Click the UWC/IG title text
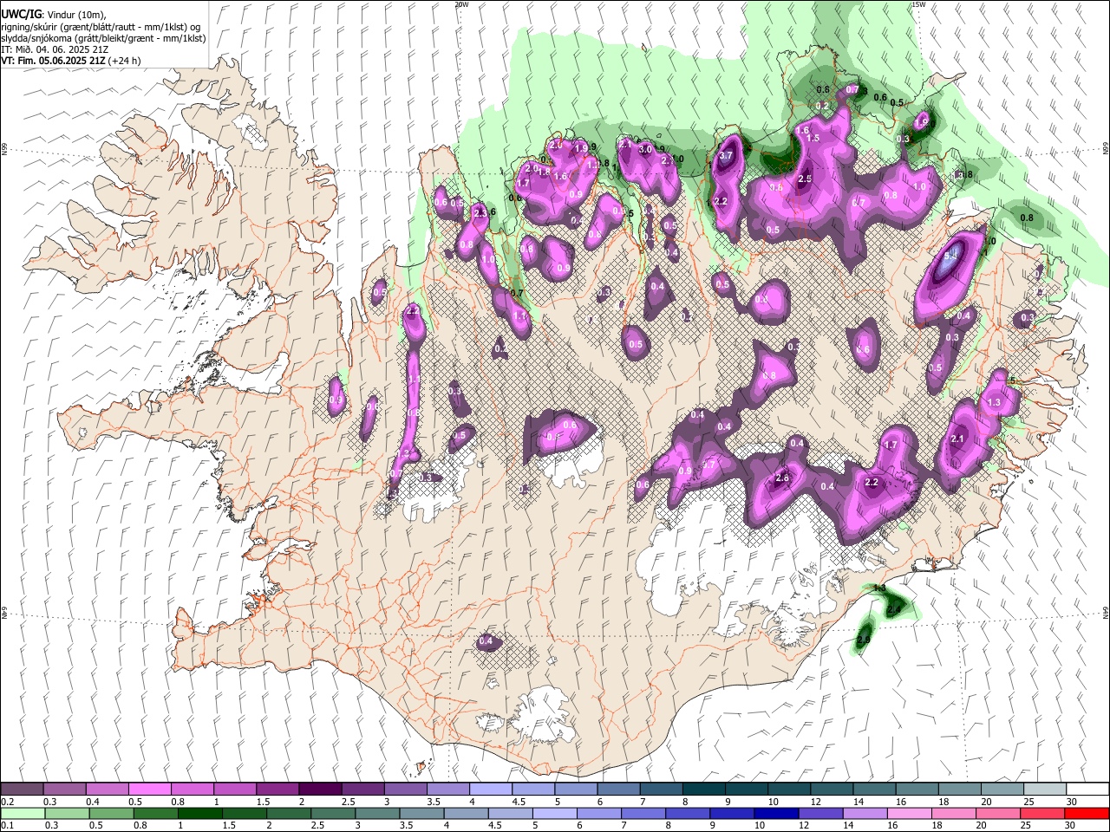 [x=21, y=14]
